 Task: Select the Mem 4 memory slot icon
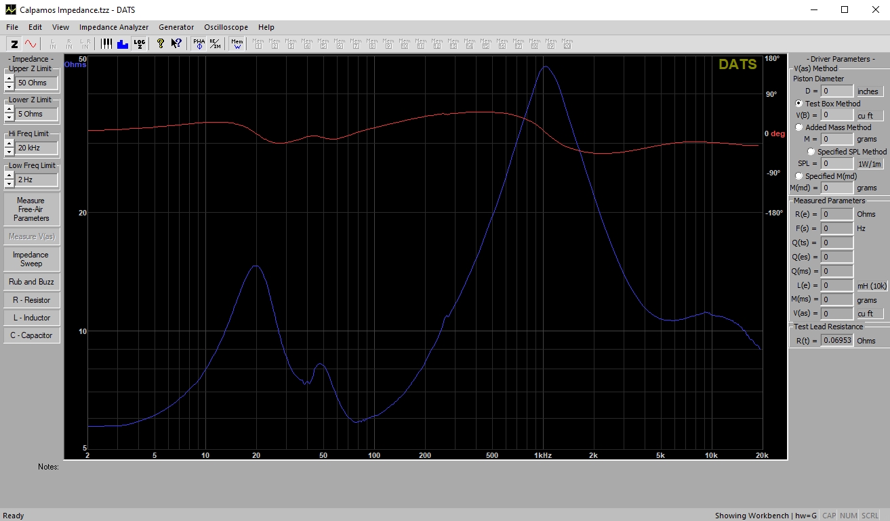coord(307,43)
